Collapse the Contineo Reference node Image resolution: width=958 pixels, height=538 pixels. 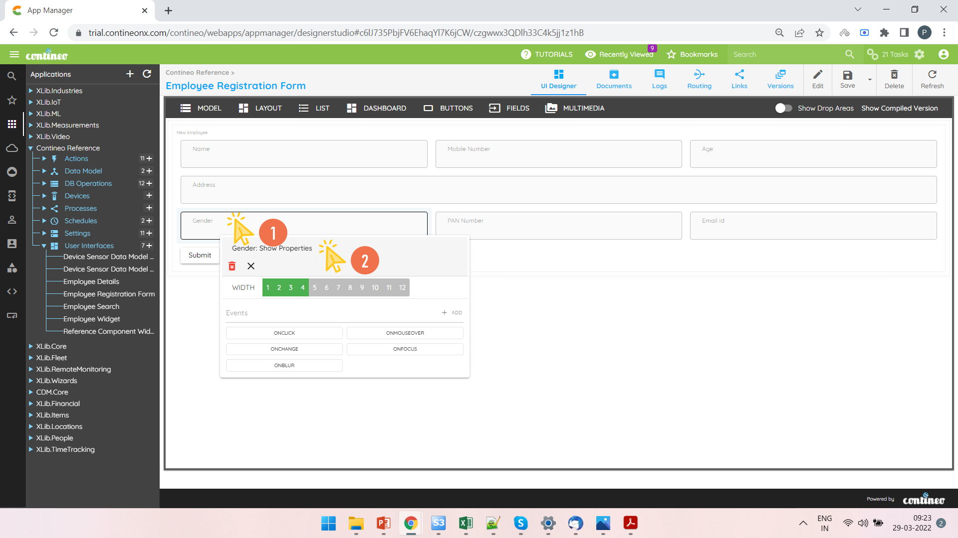(x=31, y=148)
